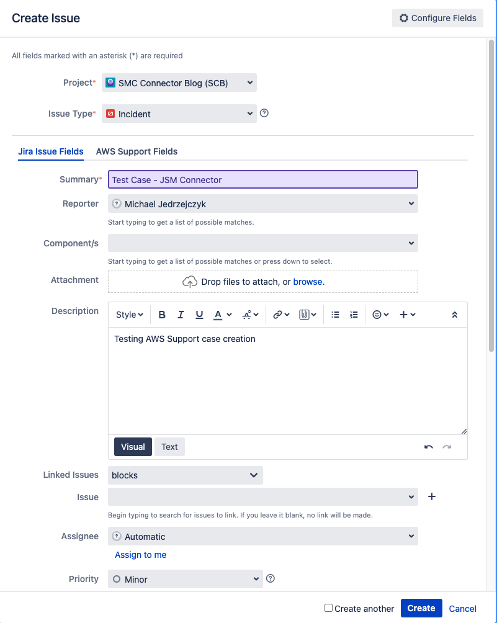Click the Assign to me link
Viewport: 497px width, 623px height.
point(140,555)
